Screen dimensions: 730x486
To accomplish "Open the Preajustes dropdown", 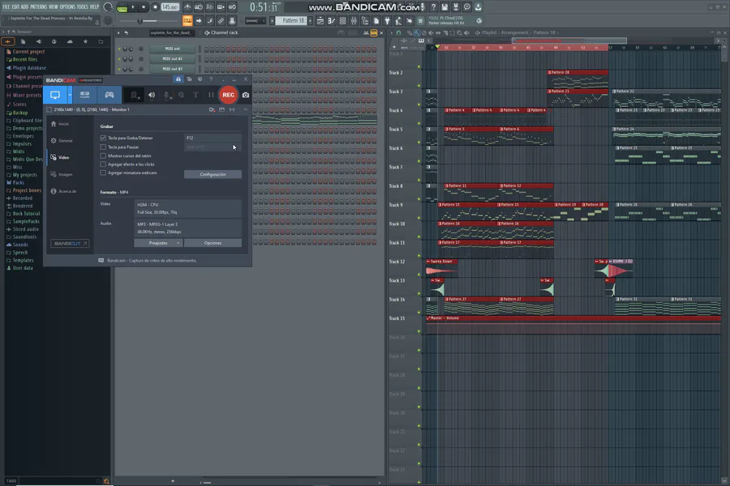I will click(x=158, y=243).
